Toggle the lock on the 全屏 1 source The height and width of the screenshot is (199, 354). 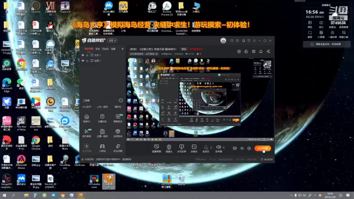tap(87, 61)
